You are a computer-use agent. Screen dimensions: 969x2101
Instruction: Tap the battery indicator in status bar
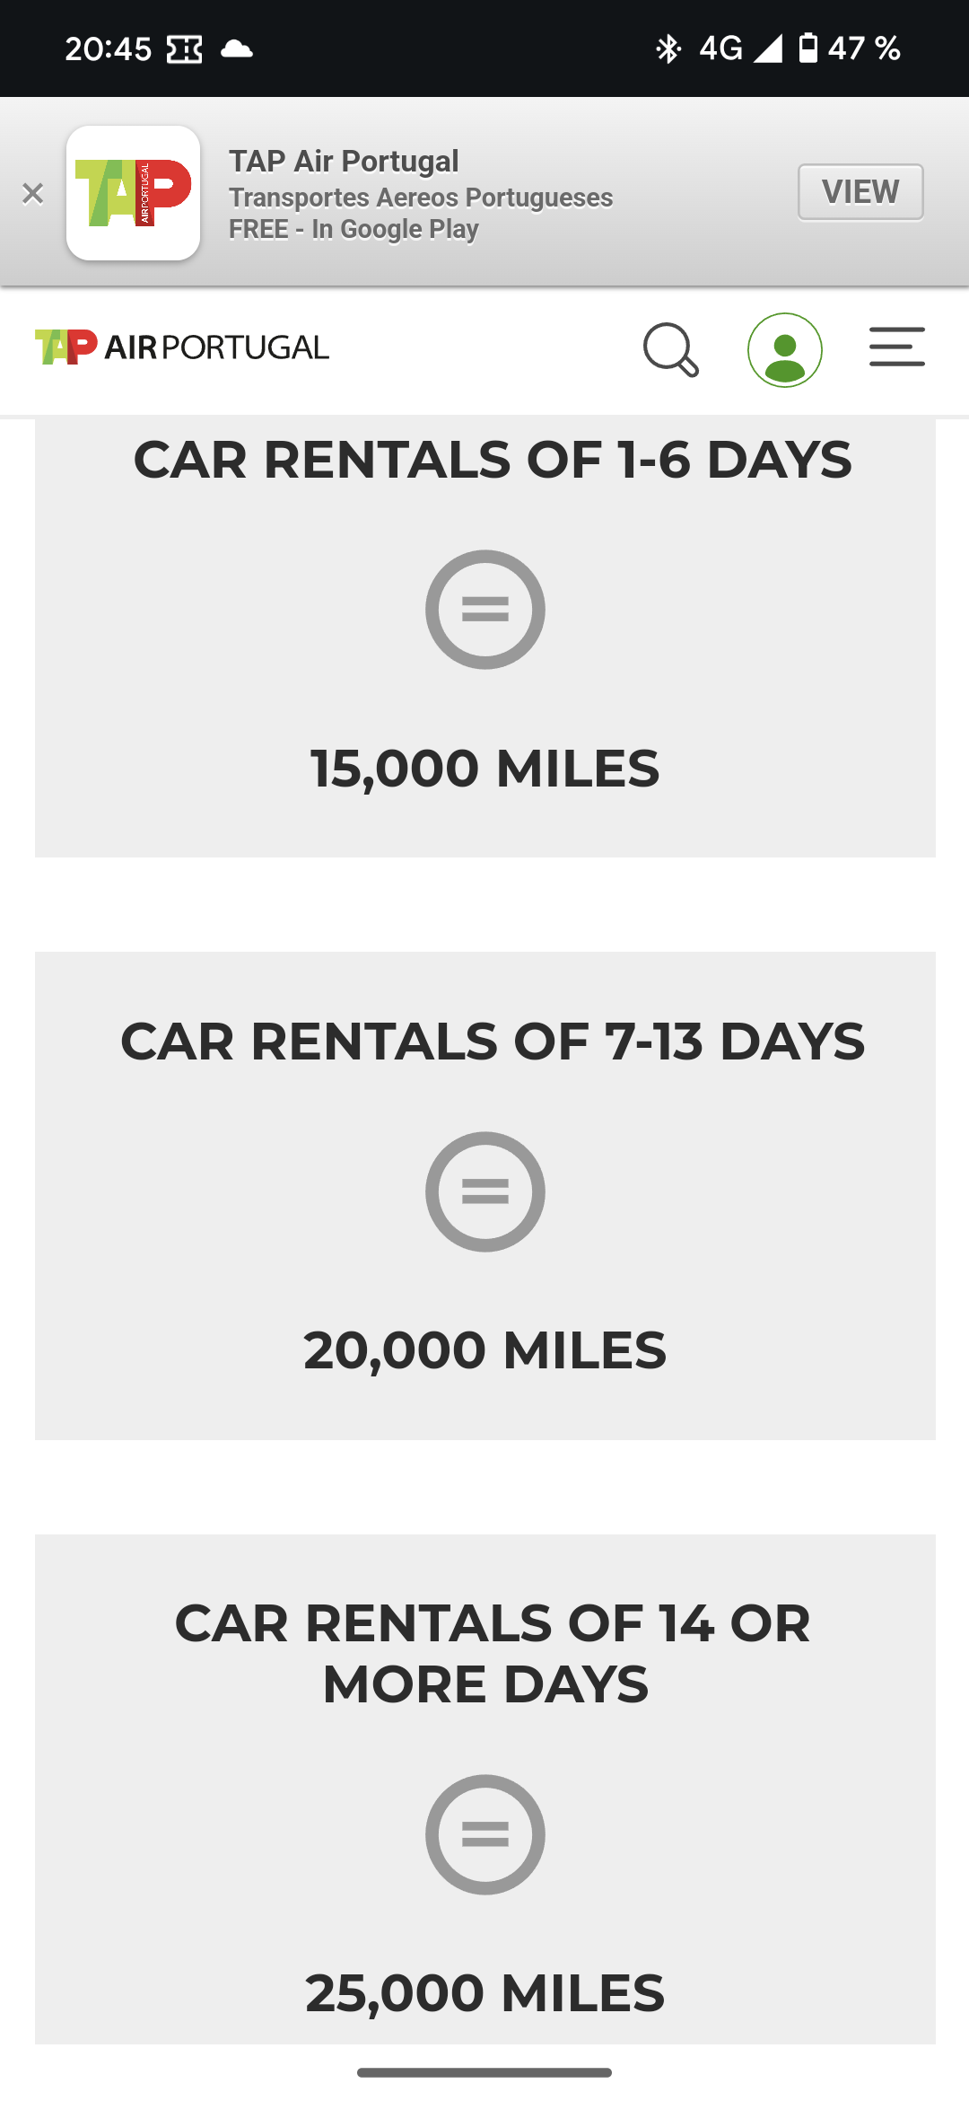coord(807,48)
